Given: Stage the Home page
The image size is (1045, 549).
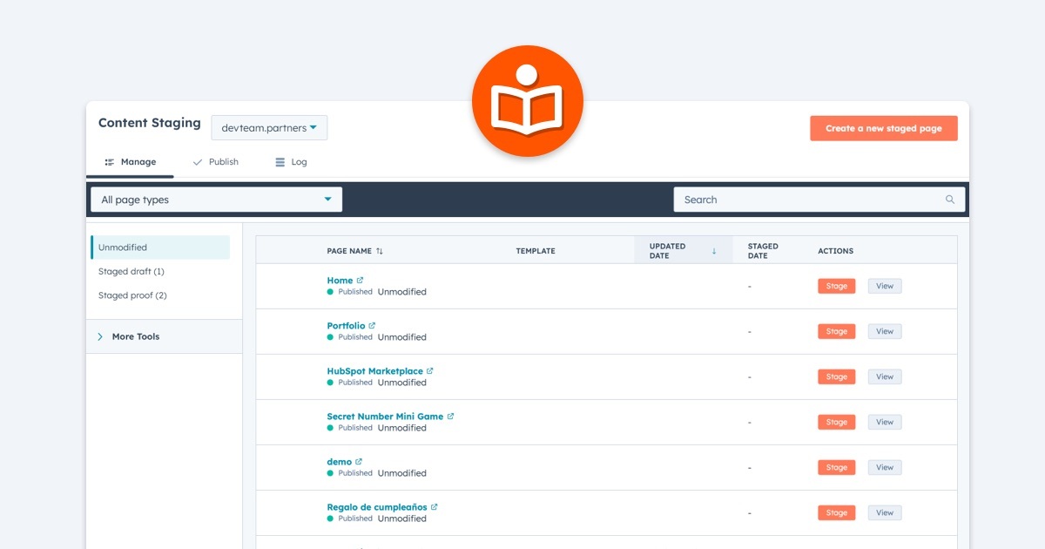Looking at the screenshot, I should [x=836, y=286].
